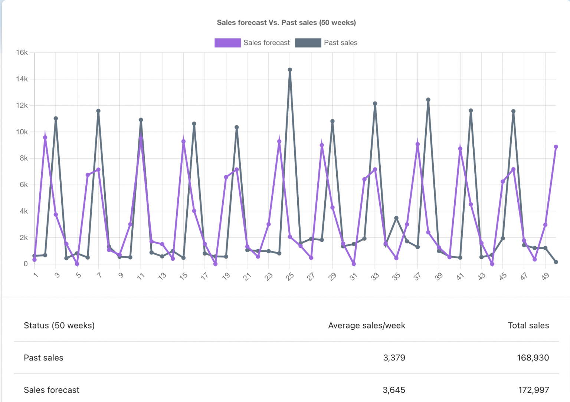Click the '2k' y-axis label
Viewport: 570px width, 402px height.
point(24,238)
